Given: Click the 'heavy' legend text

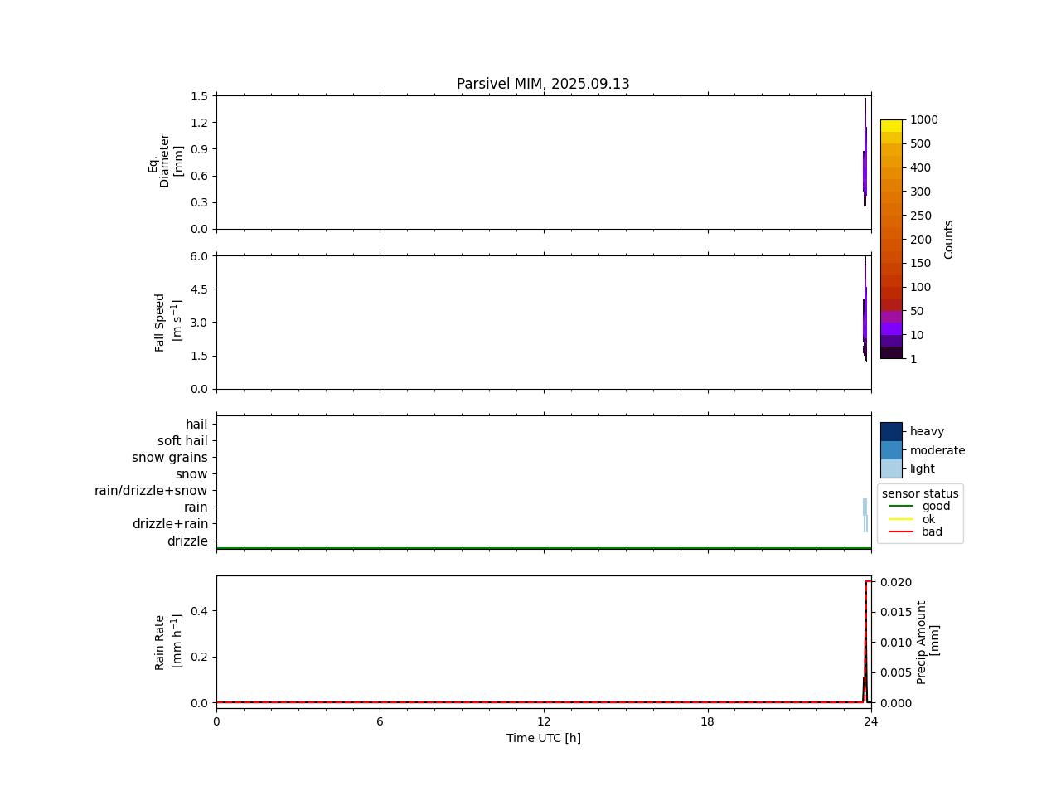Looking at the screenshot, I should 927,431.
